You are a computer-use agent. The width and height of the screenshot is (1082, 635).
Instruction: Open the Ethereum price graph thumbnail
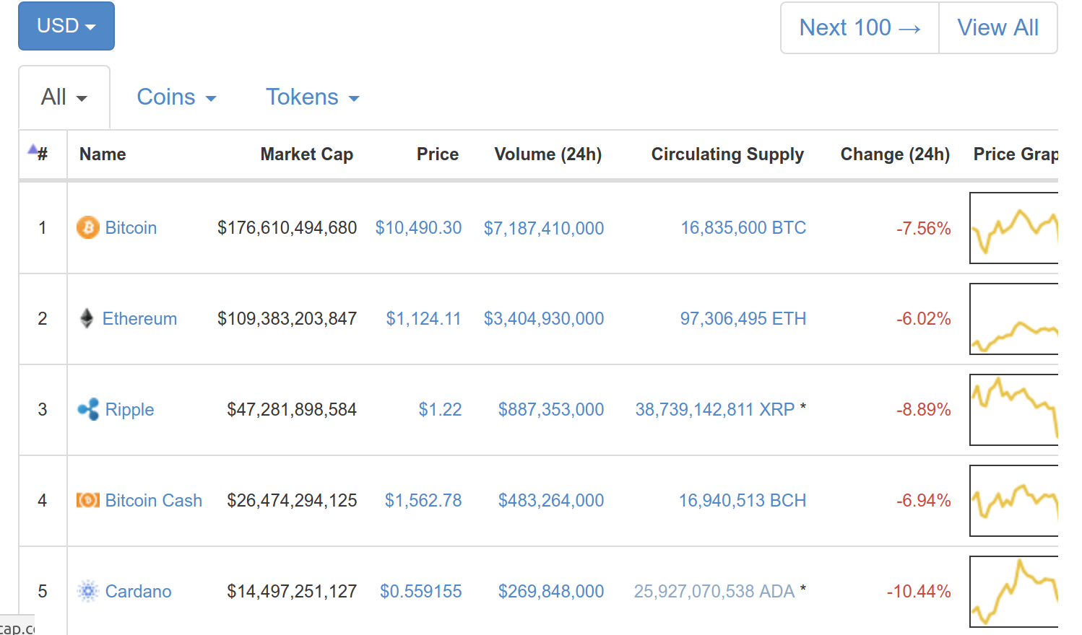[x=1014, y=319]
